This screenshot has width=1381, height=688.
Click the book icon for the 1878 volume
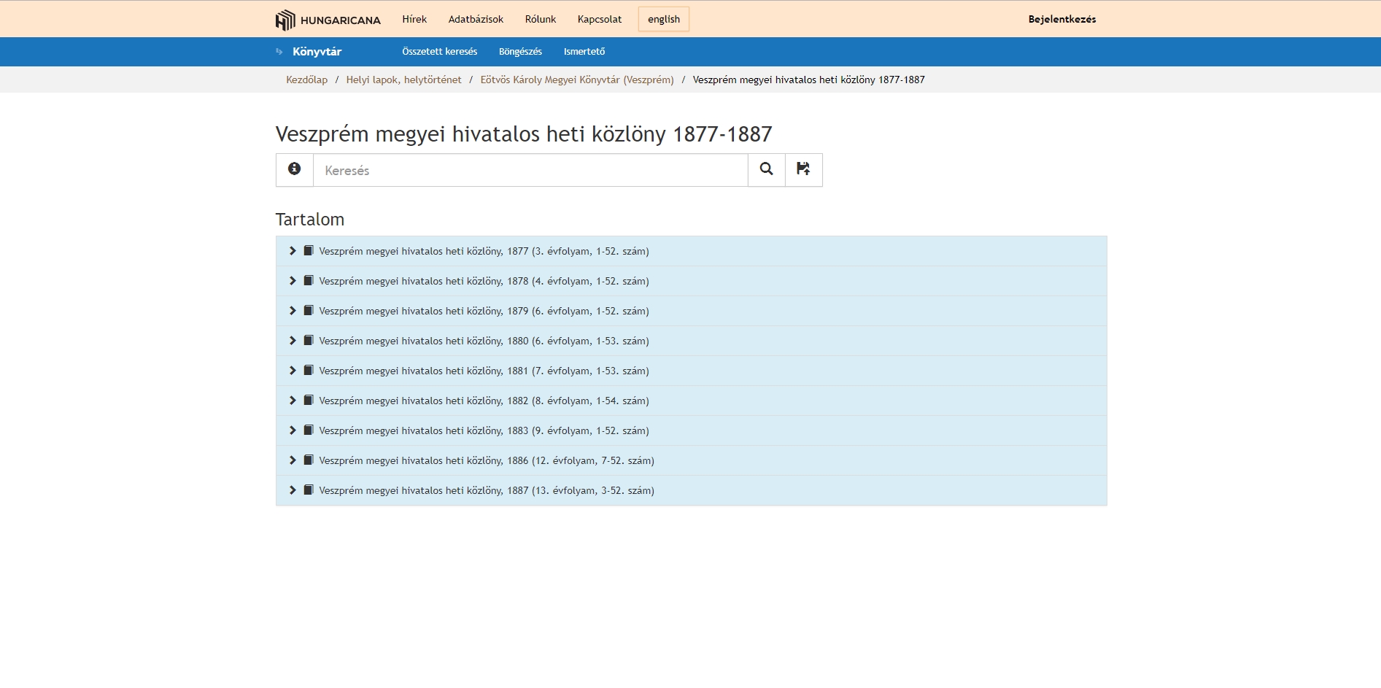pyautogui.click(x=309, y=281)
